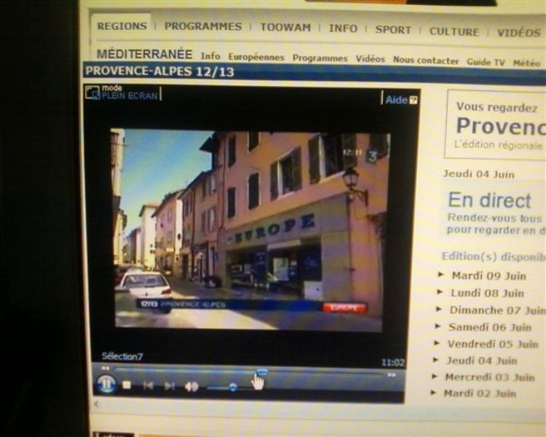Click the 11:02 time display

click(x=393, y=363)
